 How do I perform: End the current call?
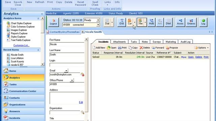click(122, 22)
